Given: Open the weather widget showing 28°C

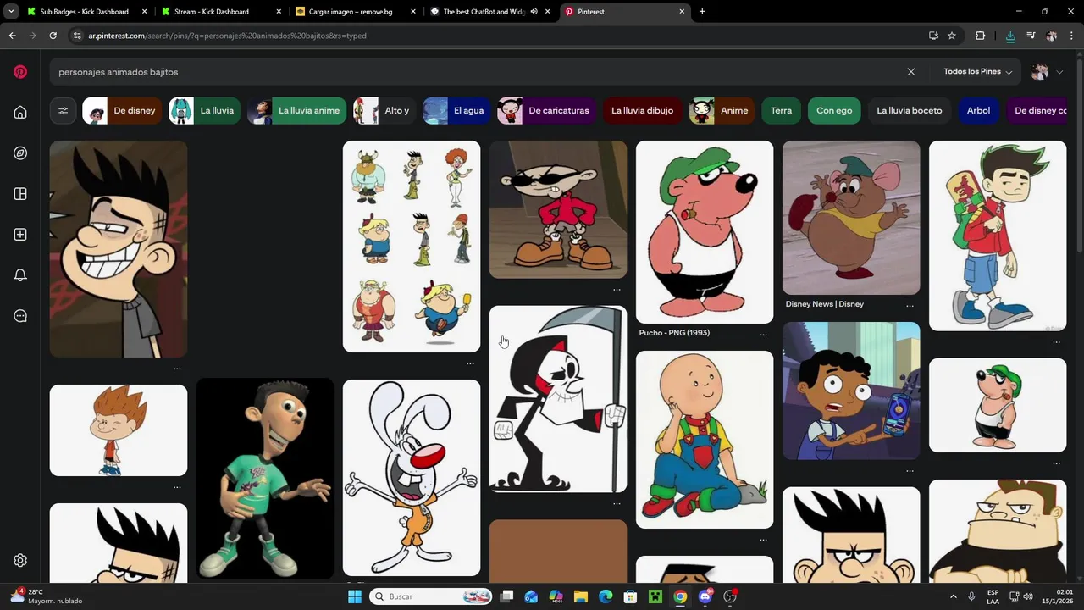Looking at the screenshot, I should click(47, 596).
